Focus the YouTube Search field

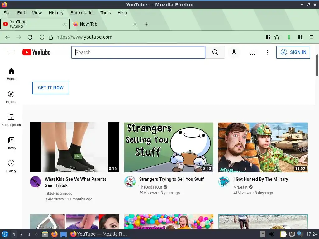[x=138, y=52]
